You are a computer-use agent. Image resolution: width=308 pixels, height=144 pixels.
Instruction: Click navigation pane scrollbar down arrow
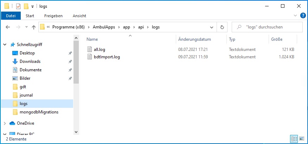pos(76,132)
